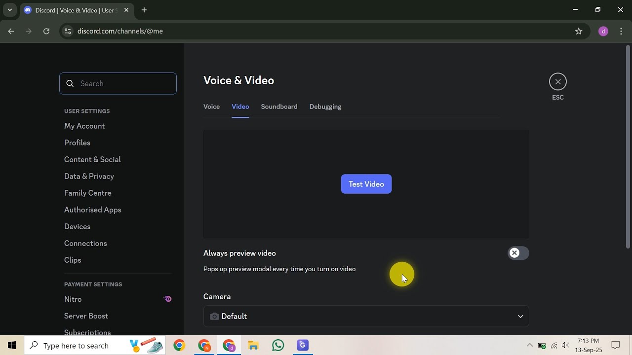632x355 pixels.
Task: Click the 'Voice & Video' heading
Action: (238, 80)
